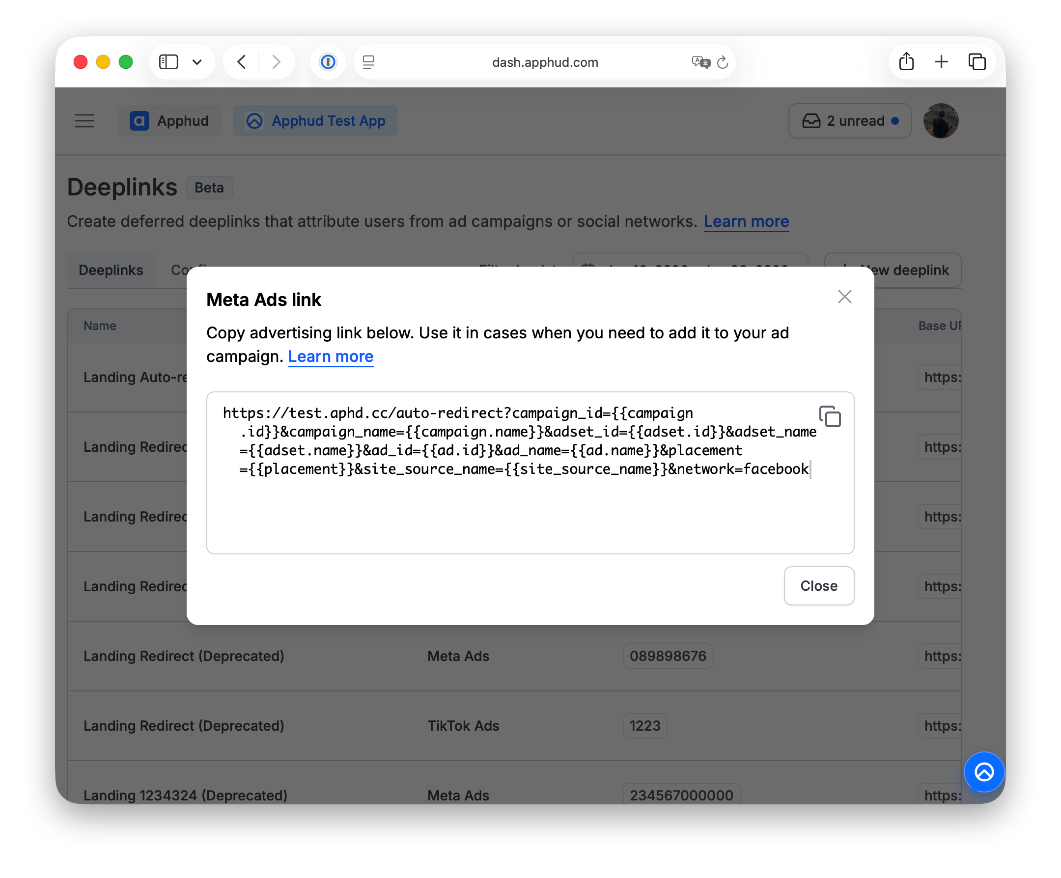Go forward with the Safari forward arrow
This screenshot has width=1061, height=878.
(276, 62)
